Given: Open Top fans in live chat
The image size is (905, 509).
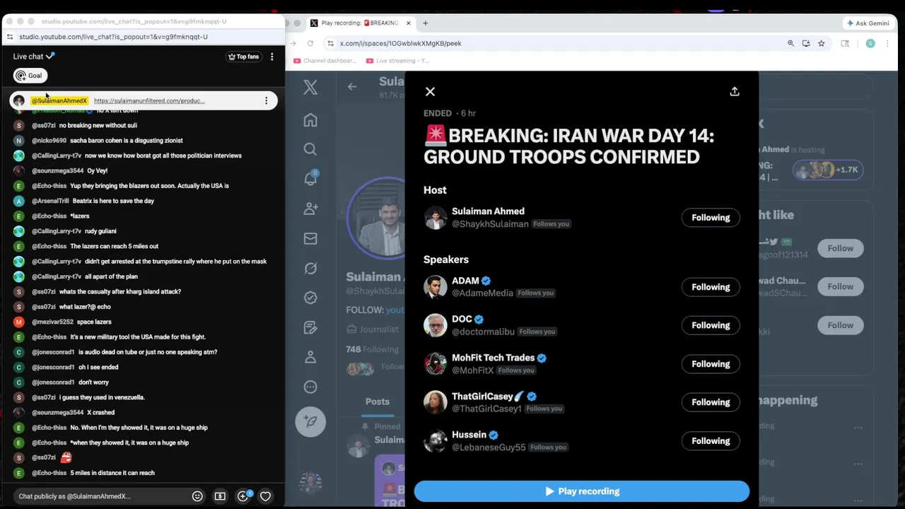Looking at the screenshot, I should [x=243, y=57].
